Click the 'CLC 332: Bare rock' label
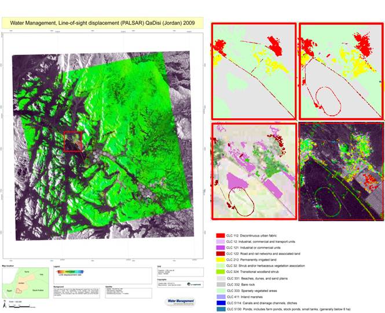 (x=241, y=285)
